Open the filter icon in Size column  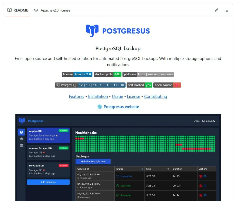tap(168, 169)
